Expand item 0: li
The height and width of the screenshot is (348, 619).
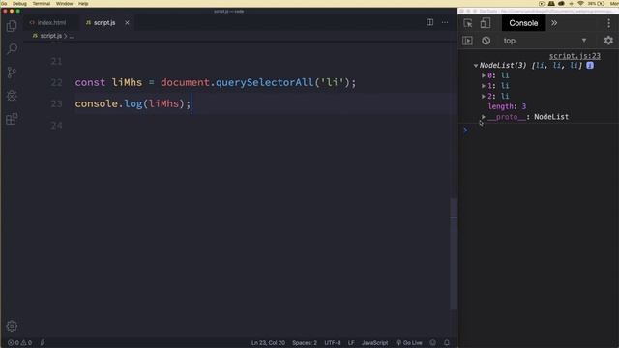click(484, 75)
